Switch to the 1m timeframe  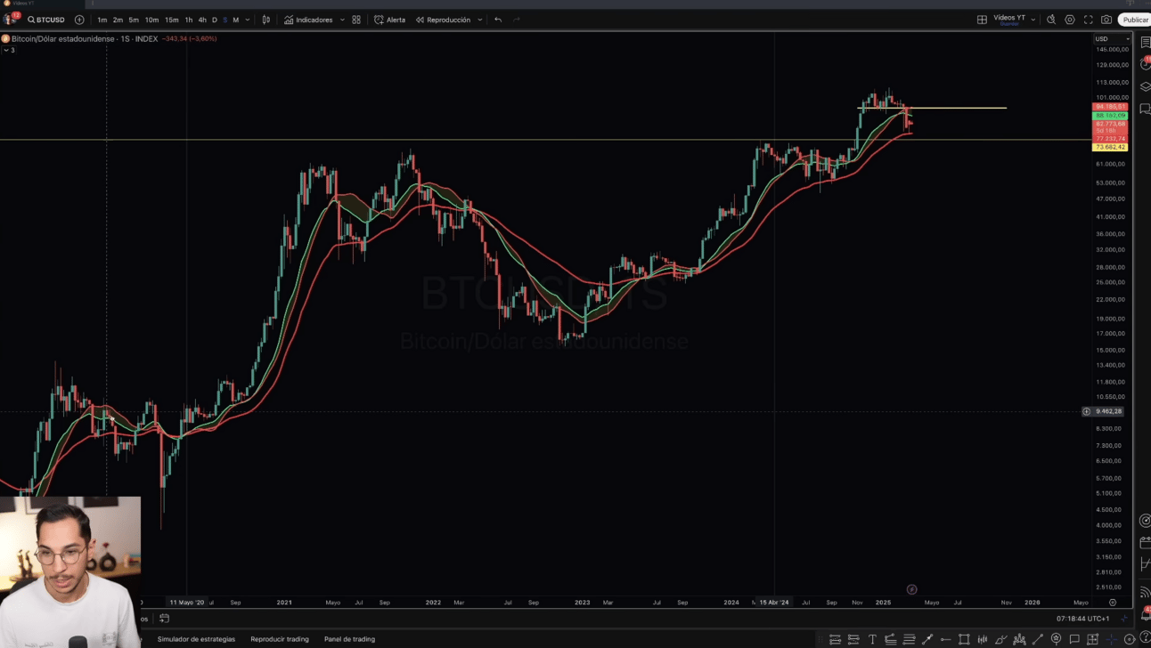pyautogui.click(x=102, y=20)
